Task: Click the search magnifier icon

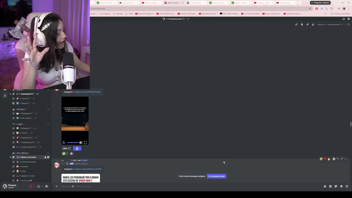Action: click(348, 24)
